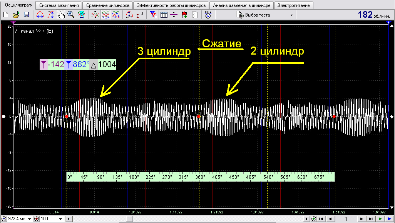This screenshot has height=223, width=395.
Task: Click the hand pan tool
Action: [61, 15]
